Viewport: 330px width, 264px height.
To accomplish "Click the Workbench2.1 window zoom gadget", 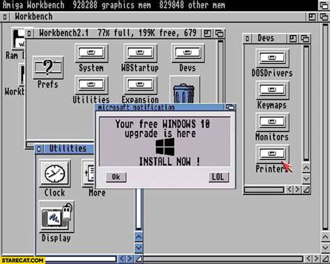I will pyautogui.click(x=207, y=33).
